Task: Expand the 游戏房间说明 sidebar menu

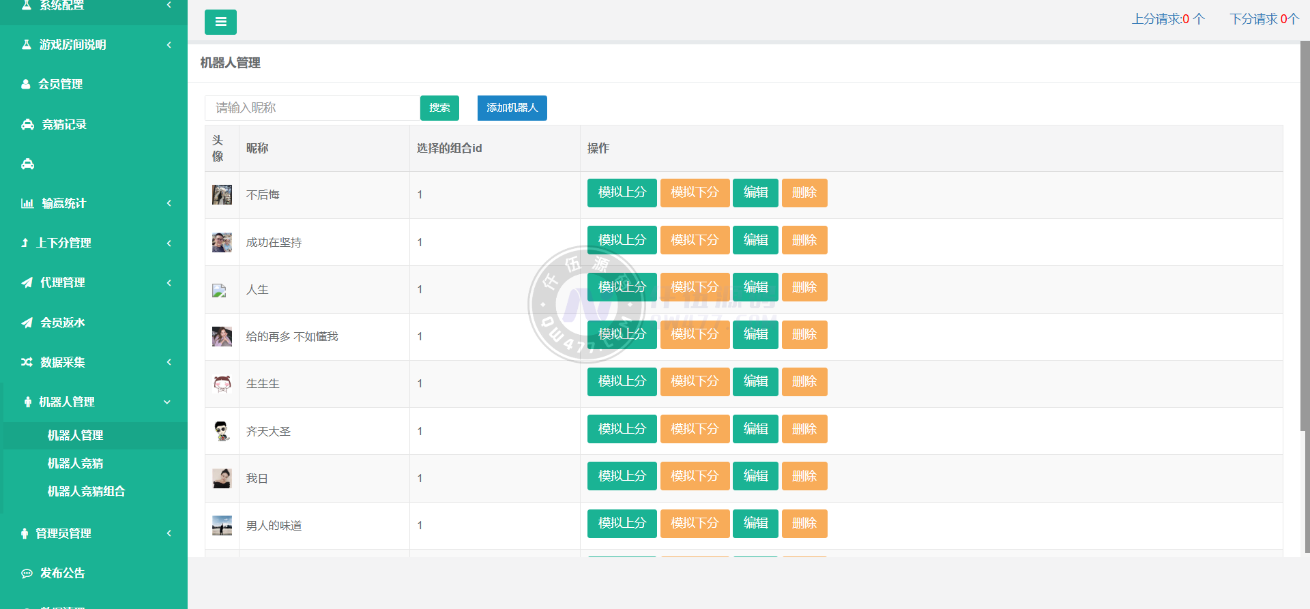Action: point(169,45)
